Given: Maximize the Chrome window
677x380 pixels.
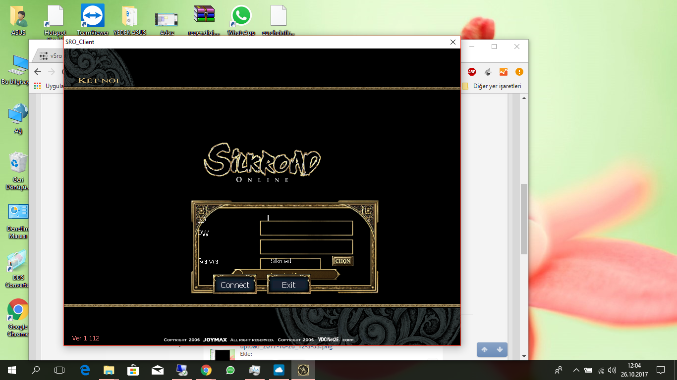Looking at the screenshot, I should pyautogui.click(x=494, y=47).
